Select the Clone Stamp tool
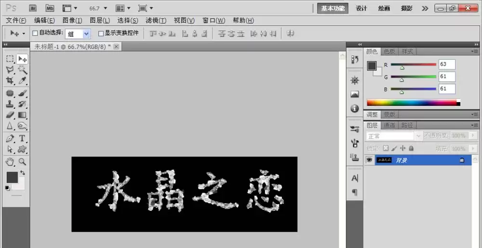Image resolution: width=482 pixels, height=248 pixels. pyautogui.click(x=10, y=104)
